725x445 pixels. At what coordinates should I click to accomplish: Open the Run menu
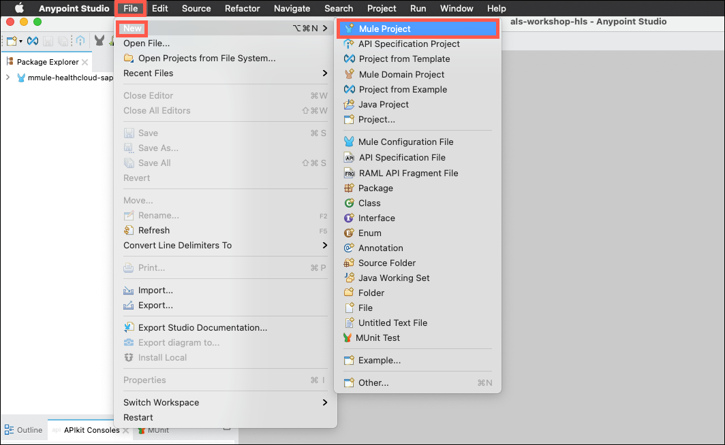pyautogui.click(x=418, y=8)
